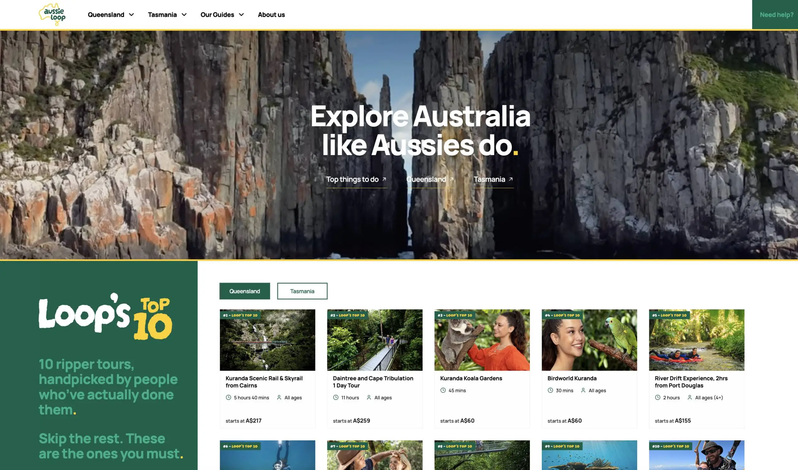Click clock icon next to 2 hours
Screen dimensions: 798x470
pos(658,397)
